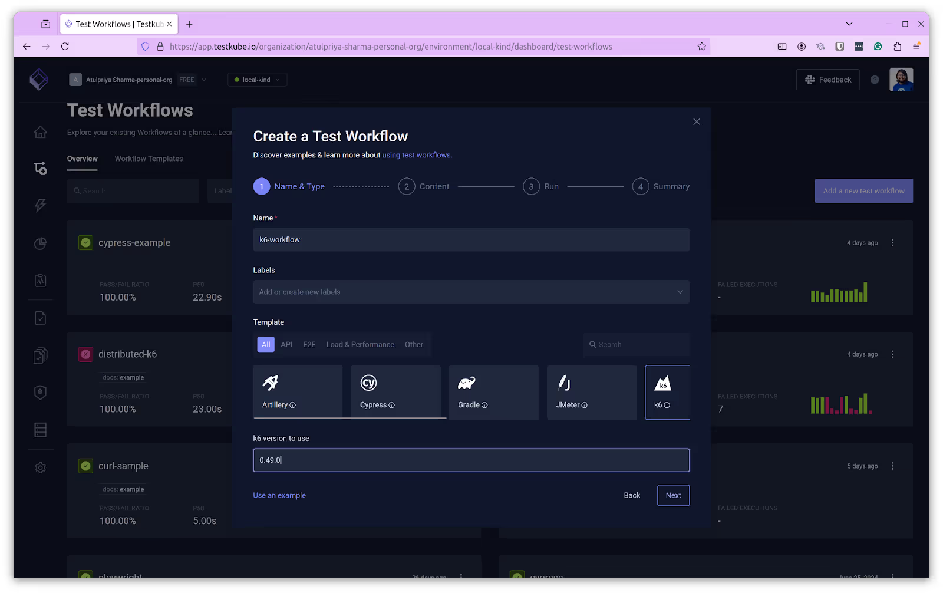Open the distributed-k6 workflow
Image resolution: width=943 pixels, height=593 pixels.
pyautogui.click(x=127, y=354)
